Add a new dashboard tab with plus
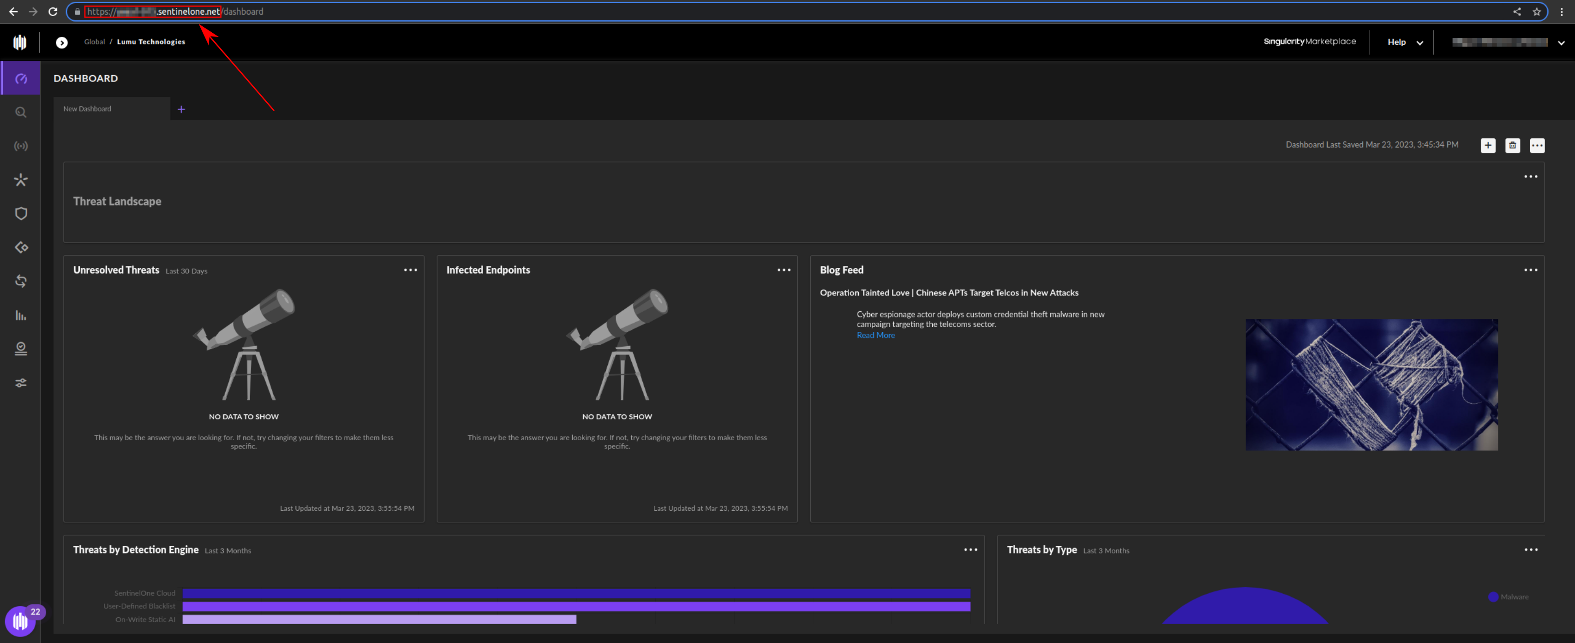This screenshot has height=643, width=1575. pos(181,109)
